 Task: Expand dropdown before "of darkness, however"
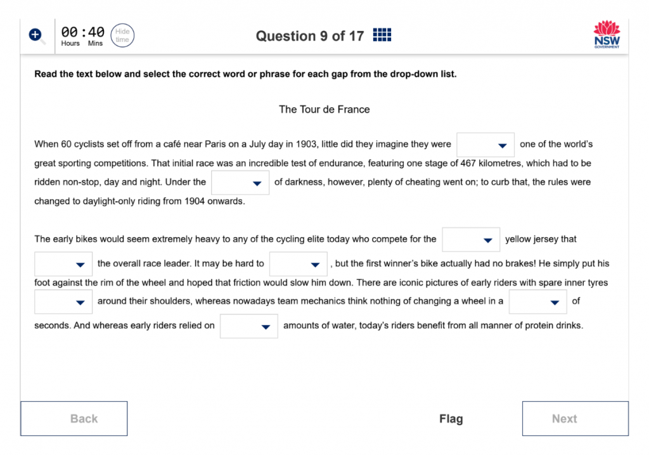[x=240, y=183]
